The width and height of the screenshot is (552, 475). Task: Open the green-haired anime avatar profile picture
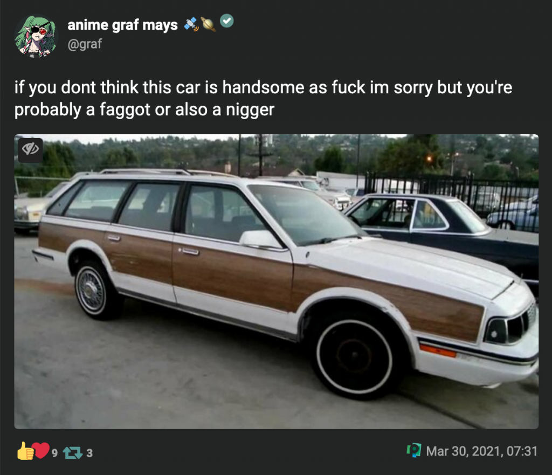(x=36, y=36)
